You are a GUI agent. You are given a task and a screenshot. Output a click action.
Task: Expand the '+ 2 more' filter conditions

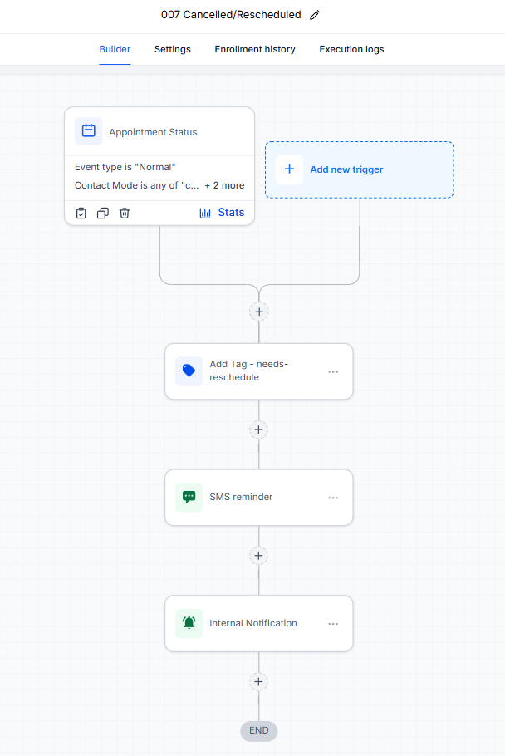coord(224,185)
